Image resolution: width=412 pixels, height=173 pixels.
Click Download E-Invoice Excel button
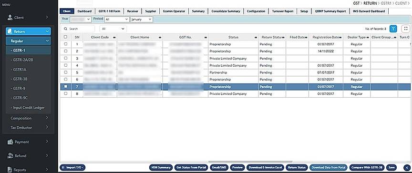point(265,167)
